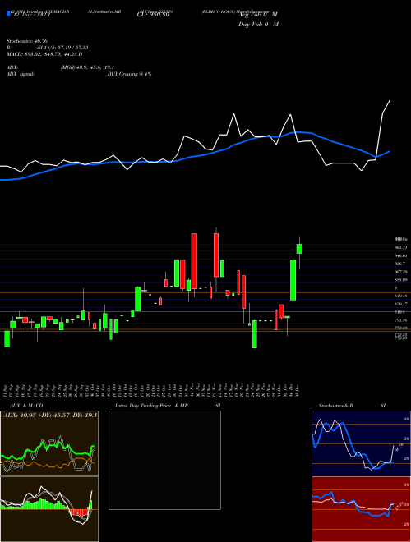Open the MACD histogram chart panel

point(50,509)
